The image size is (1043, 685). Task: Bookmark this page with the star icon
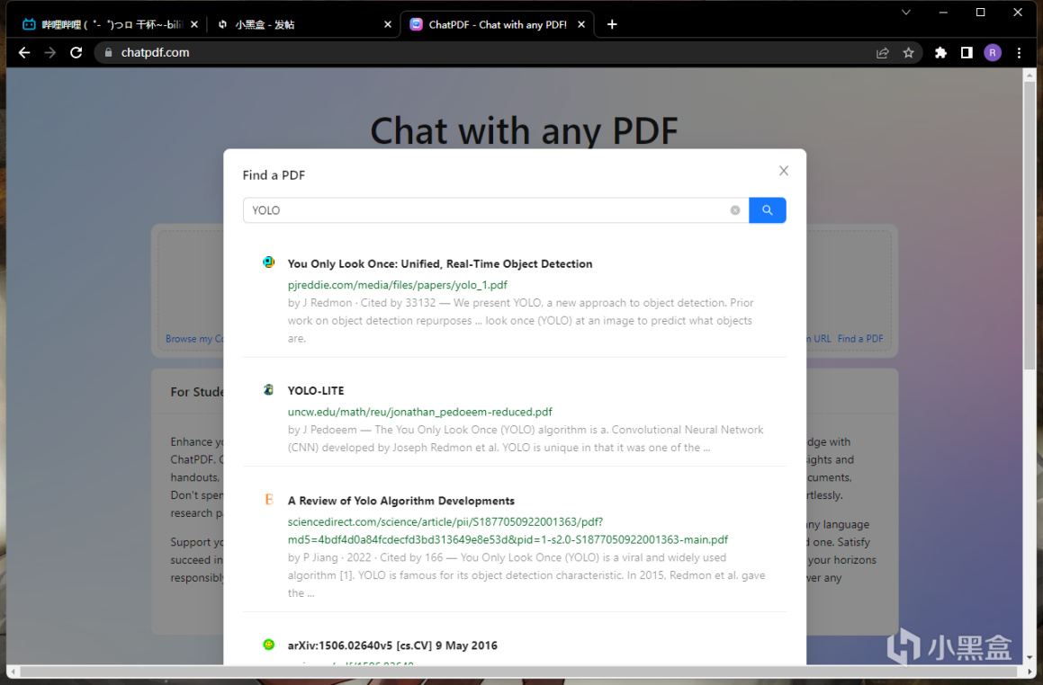(909, 53)
